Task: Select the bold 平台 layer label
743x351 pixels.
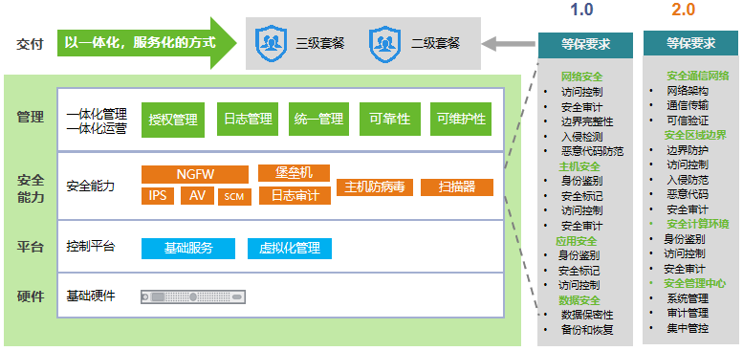Action: tap(31, 247)
